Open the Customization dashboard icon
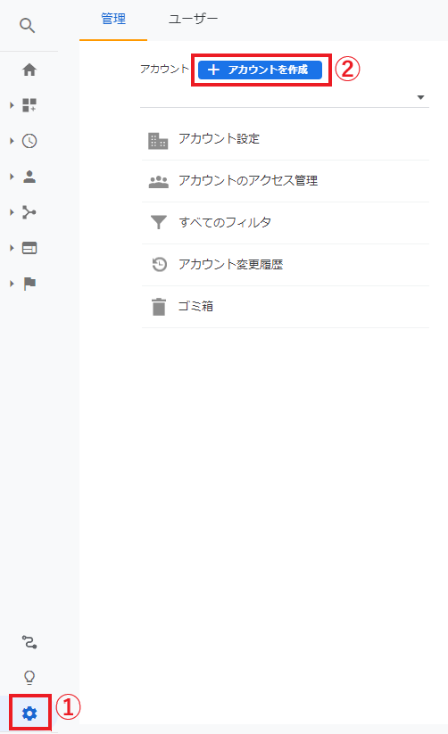The image size is (448, 734). pyautogui.click(x=29, y=105)
